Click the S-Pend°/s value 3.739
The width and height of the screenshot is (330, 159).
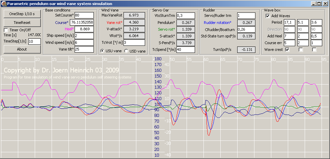click(186, 43)
